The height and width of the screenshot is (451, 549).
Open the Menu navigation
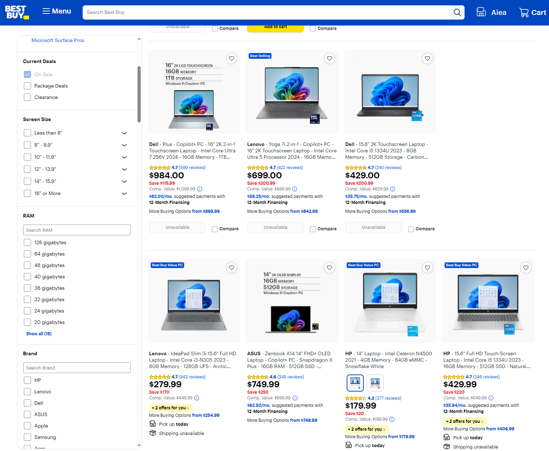click(x=56, y=11)
